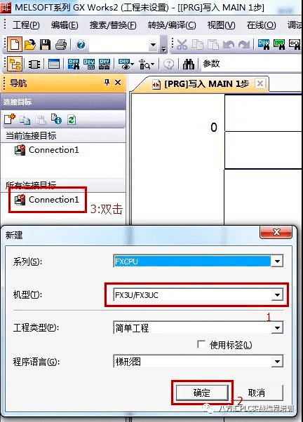Open the 工程(P) menu
This screenshot has height=422, width=303.
point(26,25)
